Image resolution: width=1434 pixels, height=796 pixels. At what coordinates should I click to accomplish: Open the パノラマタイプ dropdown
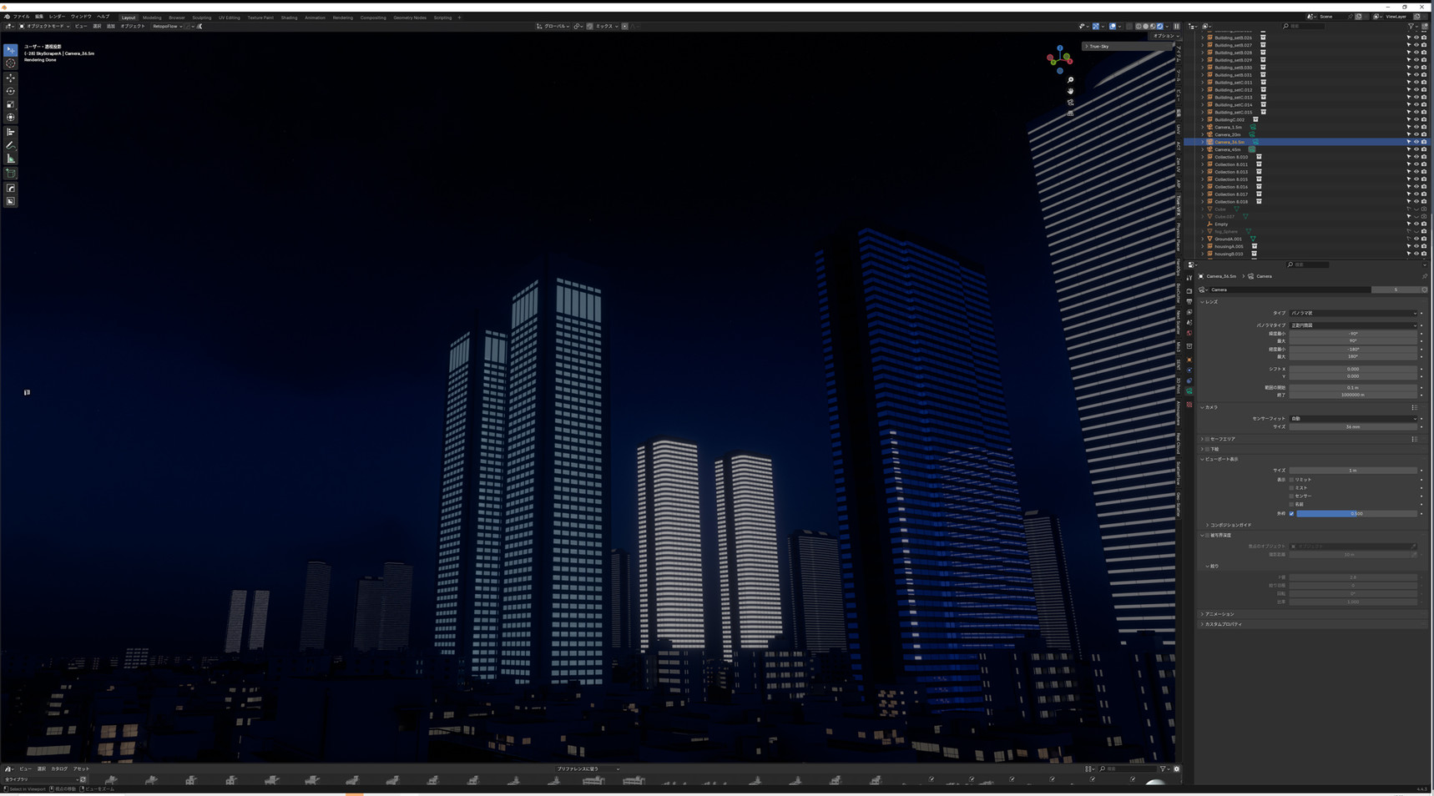point(1352,325)
